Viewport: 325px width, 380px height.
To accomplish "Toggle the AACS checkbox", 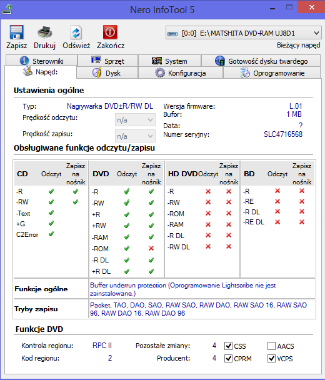I will [x=271, y=346].
